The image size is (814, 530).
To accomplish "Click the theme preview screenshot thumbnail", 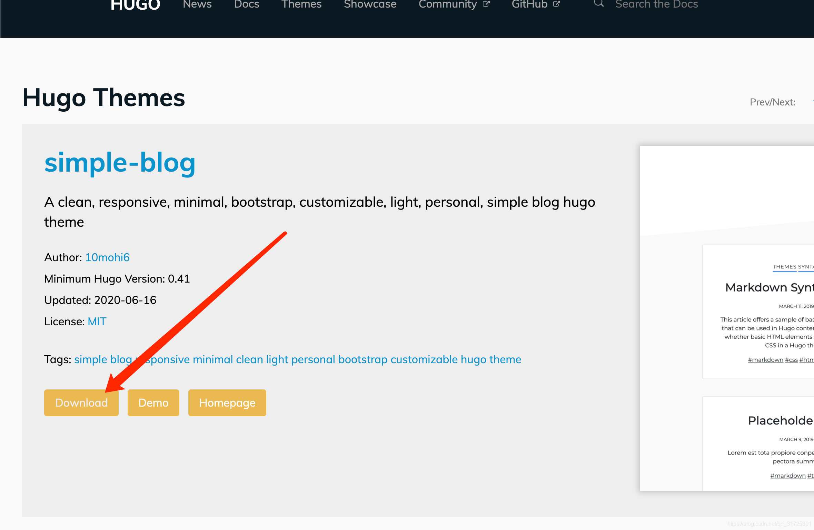I will (x=727, y=318).
